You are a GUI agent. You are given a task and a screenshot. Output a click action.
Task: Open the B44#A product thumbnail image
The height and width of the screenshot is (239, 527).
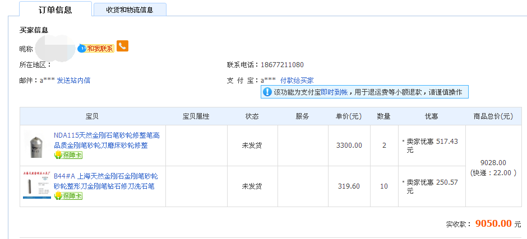pos(37,186)
